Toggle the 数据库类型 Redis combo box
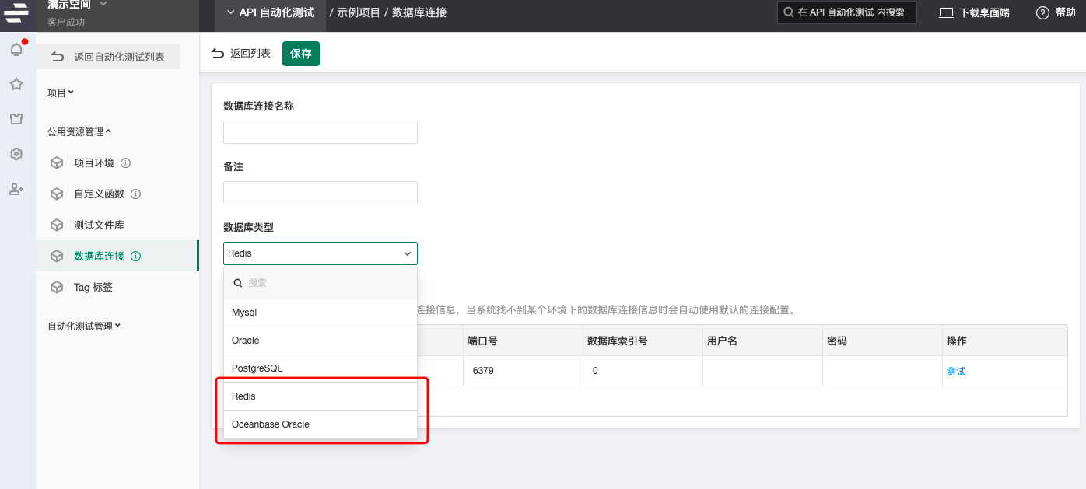Viewport: 1086px width, 489px height. [x=321, y=253]
